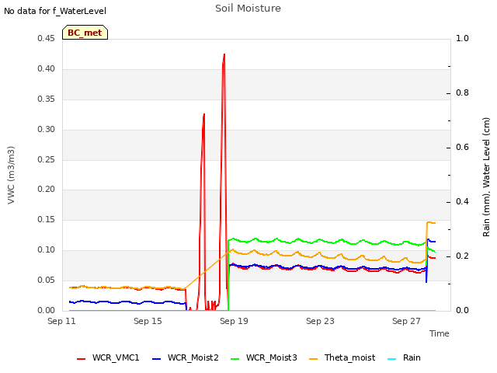Image resolution: width=497 pixels, height=373 pixels.
Task: Click the Sep 27 tick label
Action: (406, 321)
